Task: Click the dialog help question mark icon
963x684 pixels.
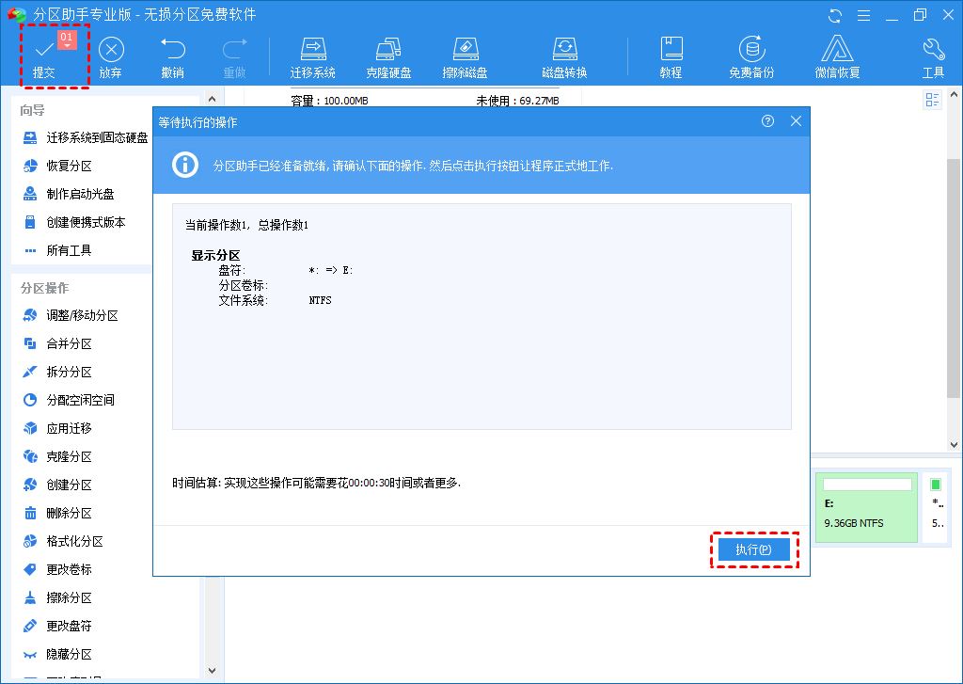Action: (768, 121)
